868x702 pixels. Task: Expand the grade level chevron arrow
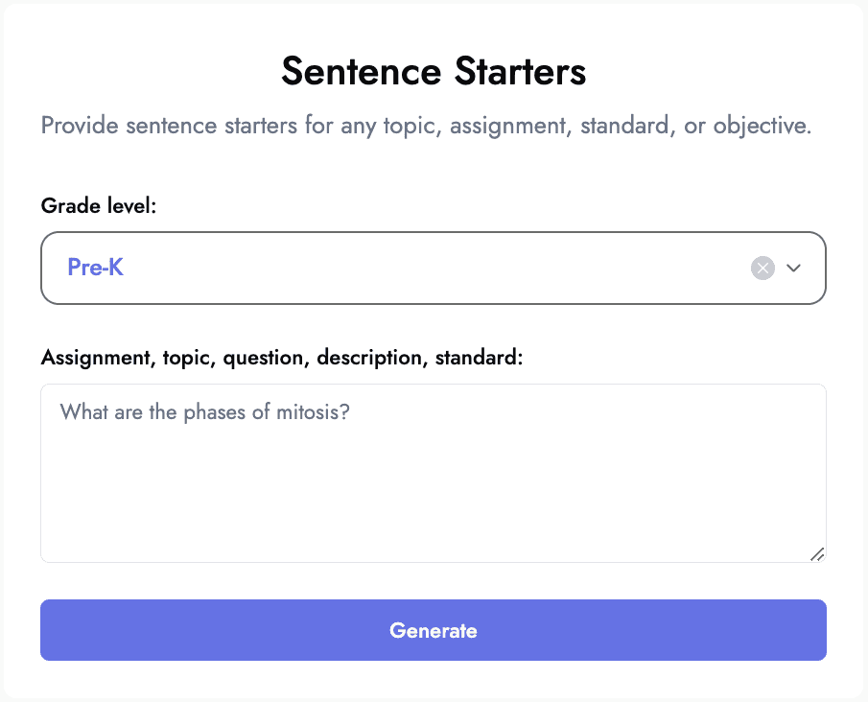[x=793, y=268]
